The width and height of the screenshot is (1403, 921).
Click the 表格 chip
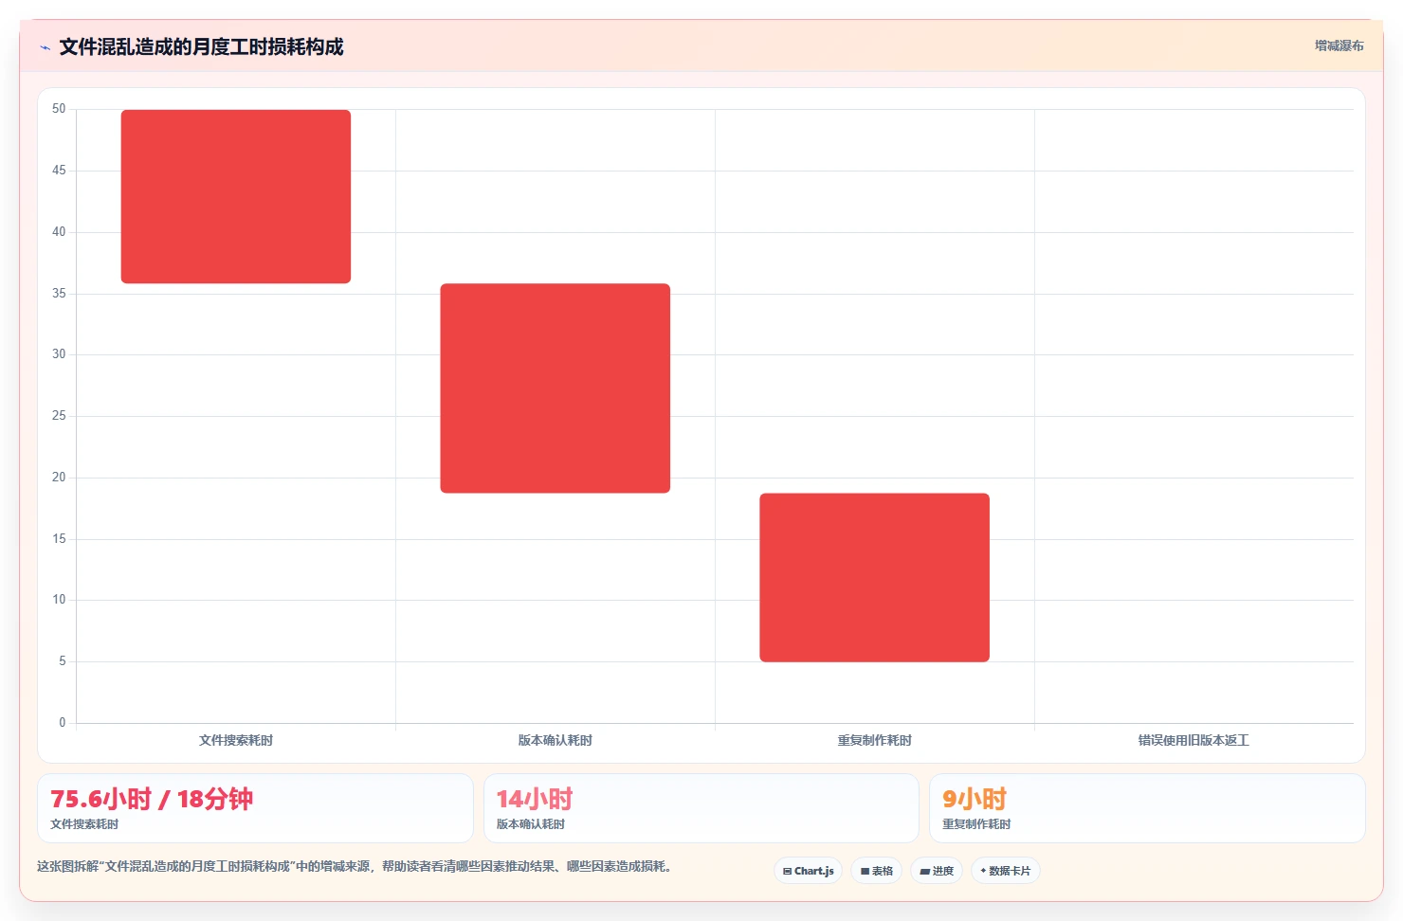pyautogui.click(x=877, y=871)
